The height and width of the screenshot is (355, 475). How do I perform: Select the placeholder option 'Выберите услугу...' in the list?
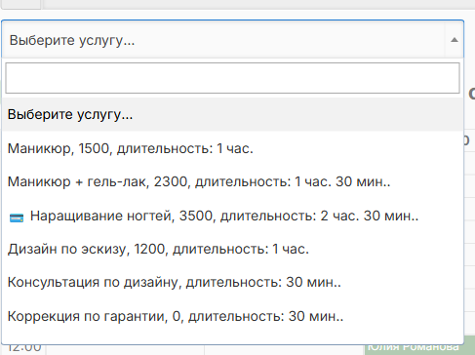click(x=232, y=114)
